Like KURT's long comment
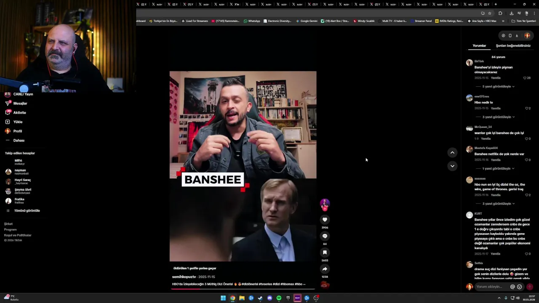The width and height of the screenshot is (539, 303). (x=528, y=254)
